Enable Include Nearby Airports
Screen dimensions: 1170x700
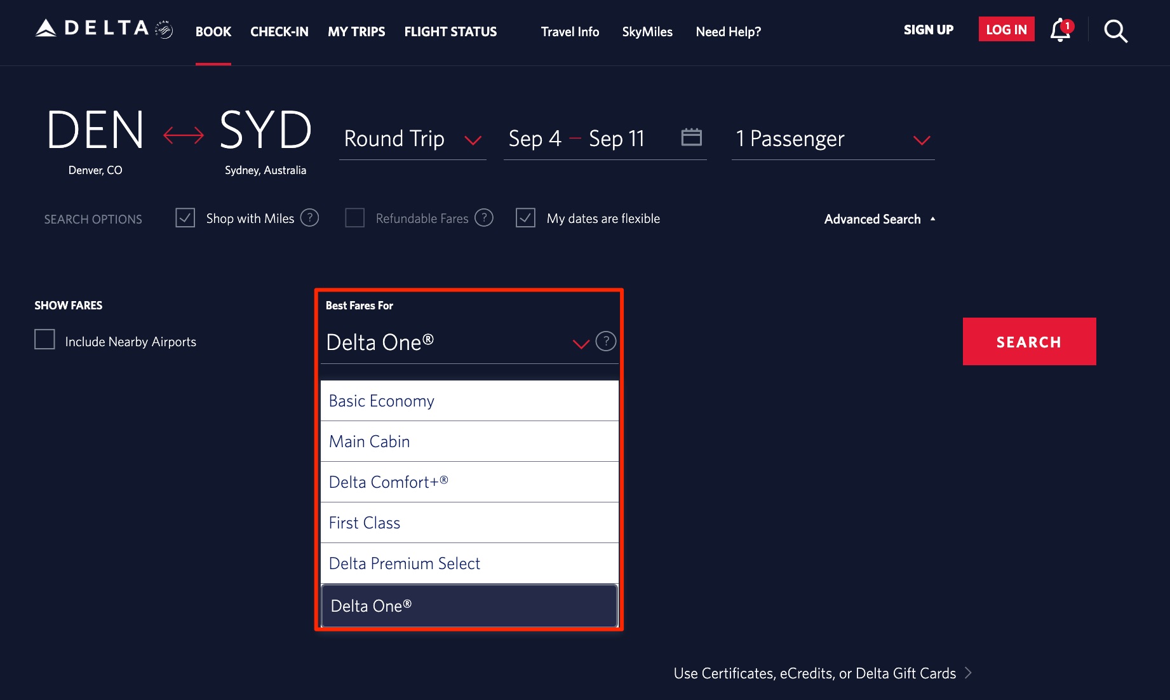point(44,340)
